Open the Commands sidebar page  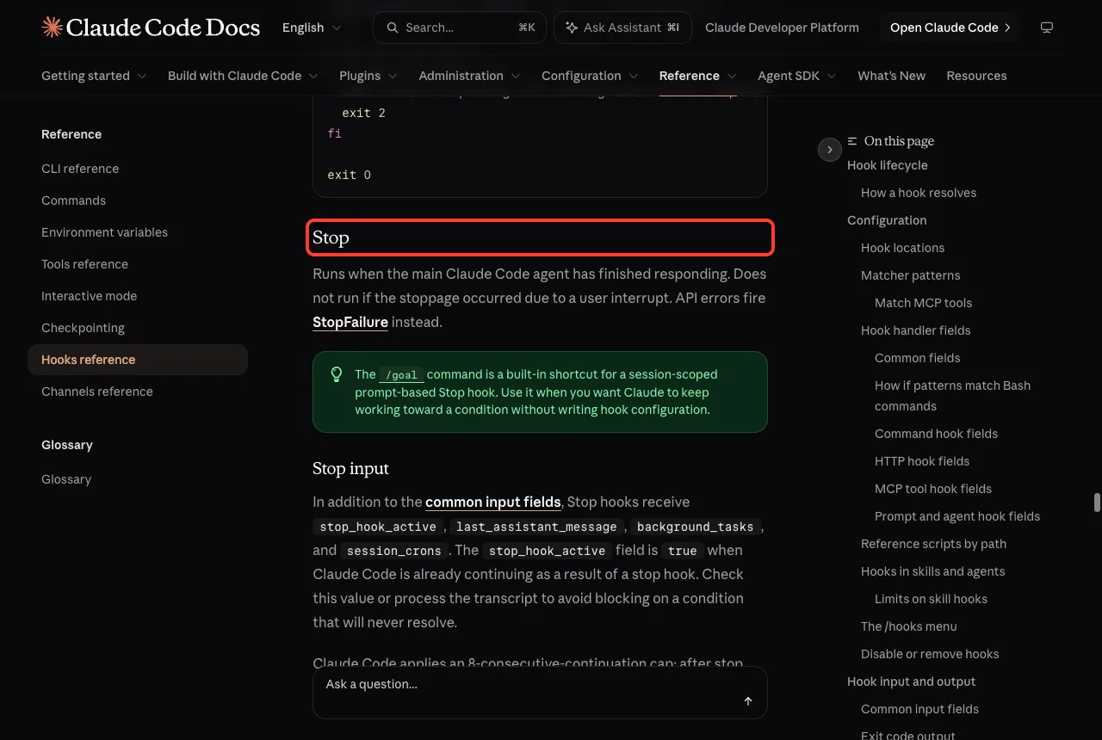point(73,200)
